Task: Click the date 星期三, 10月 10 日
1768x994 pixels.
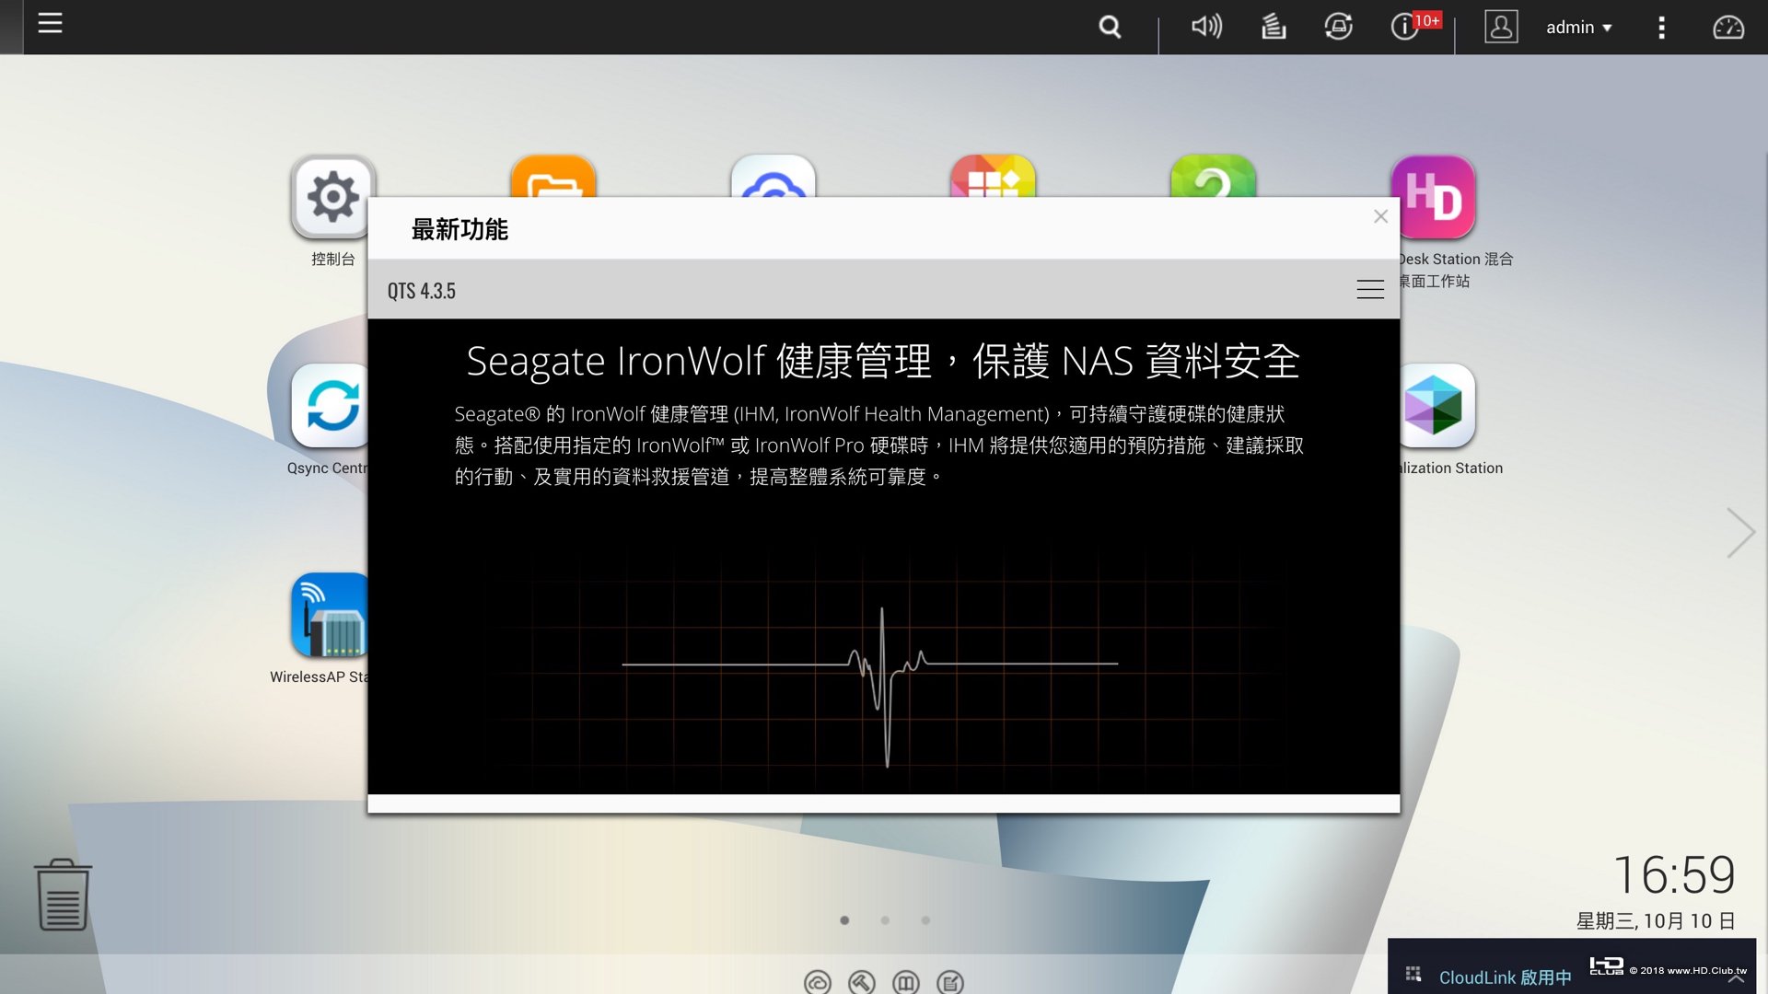Action: click(x=1656, y=920)
